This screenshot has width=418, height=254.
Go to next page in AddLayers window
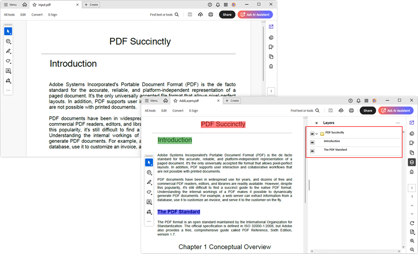click(x=412, y=214)
